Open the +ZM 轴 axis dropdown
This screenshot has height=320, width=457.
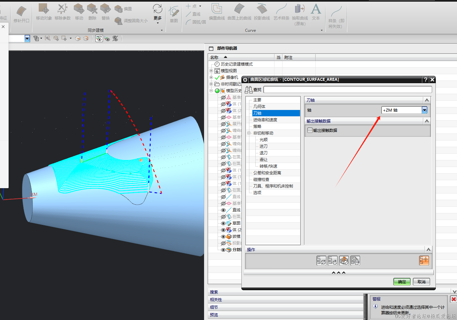click(424, 110)
